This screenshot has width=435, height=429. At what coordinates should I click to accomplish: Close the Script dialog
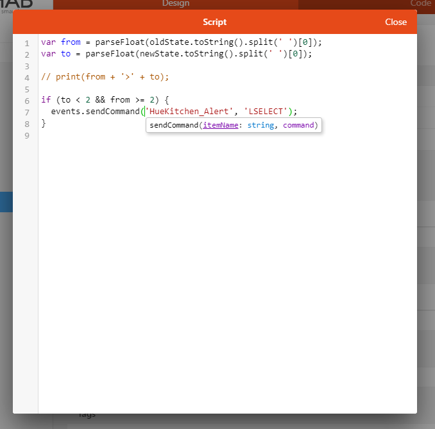(395, 22)
